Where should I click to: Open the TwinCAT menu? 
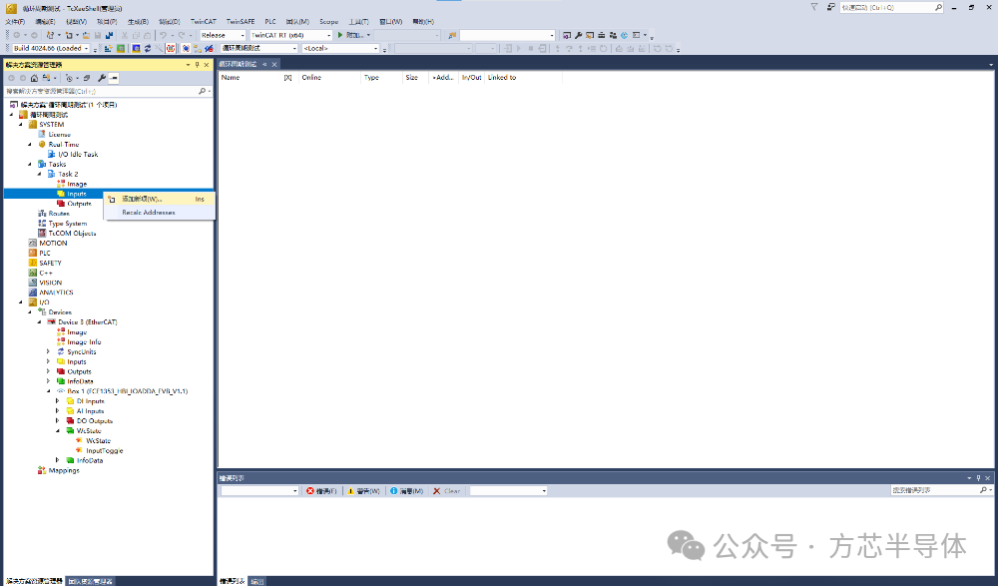[x=203, y=22]
